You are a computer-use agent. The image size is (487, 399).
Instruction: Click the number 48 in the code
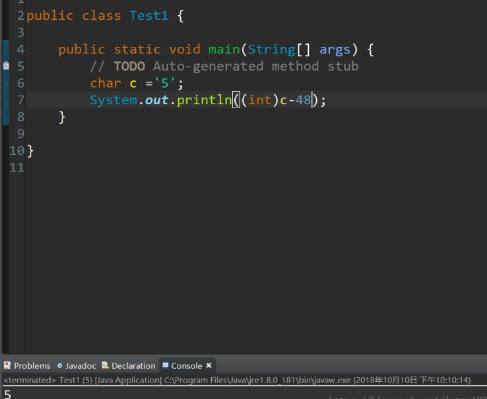(303, 100)
